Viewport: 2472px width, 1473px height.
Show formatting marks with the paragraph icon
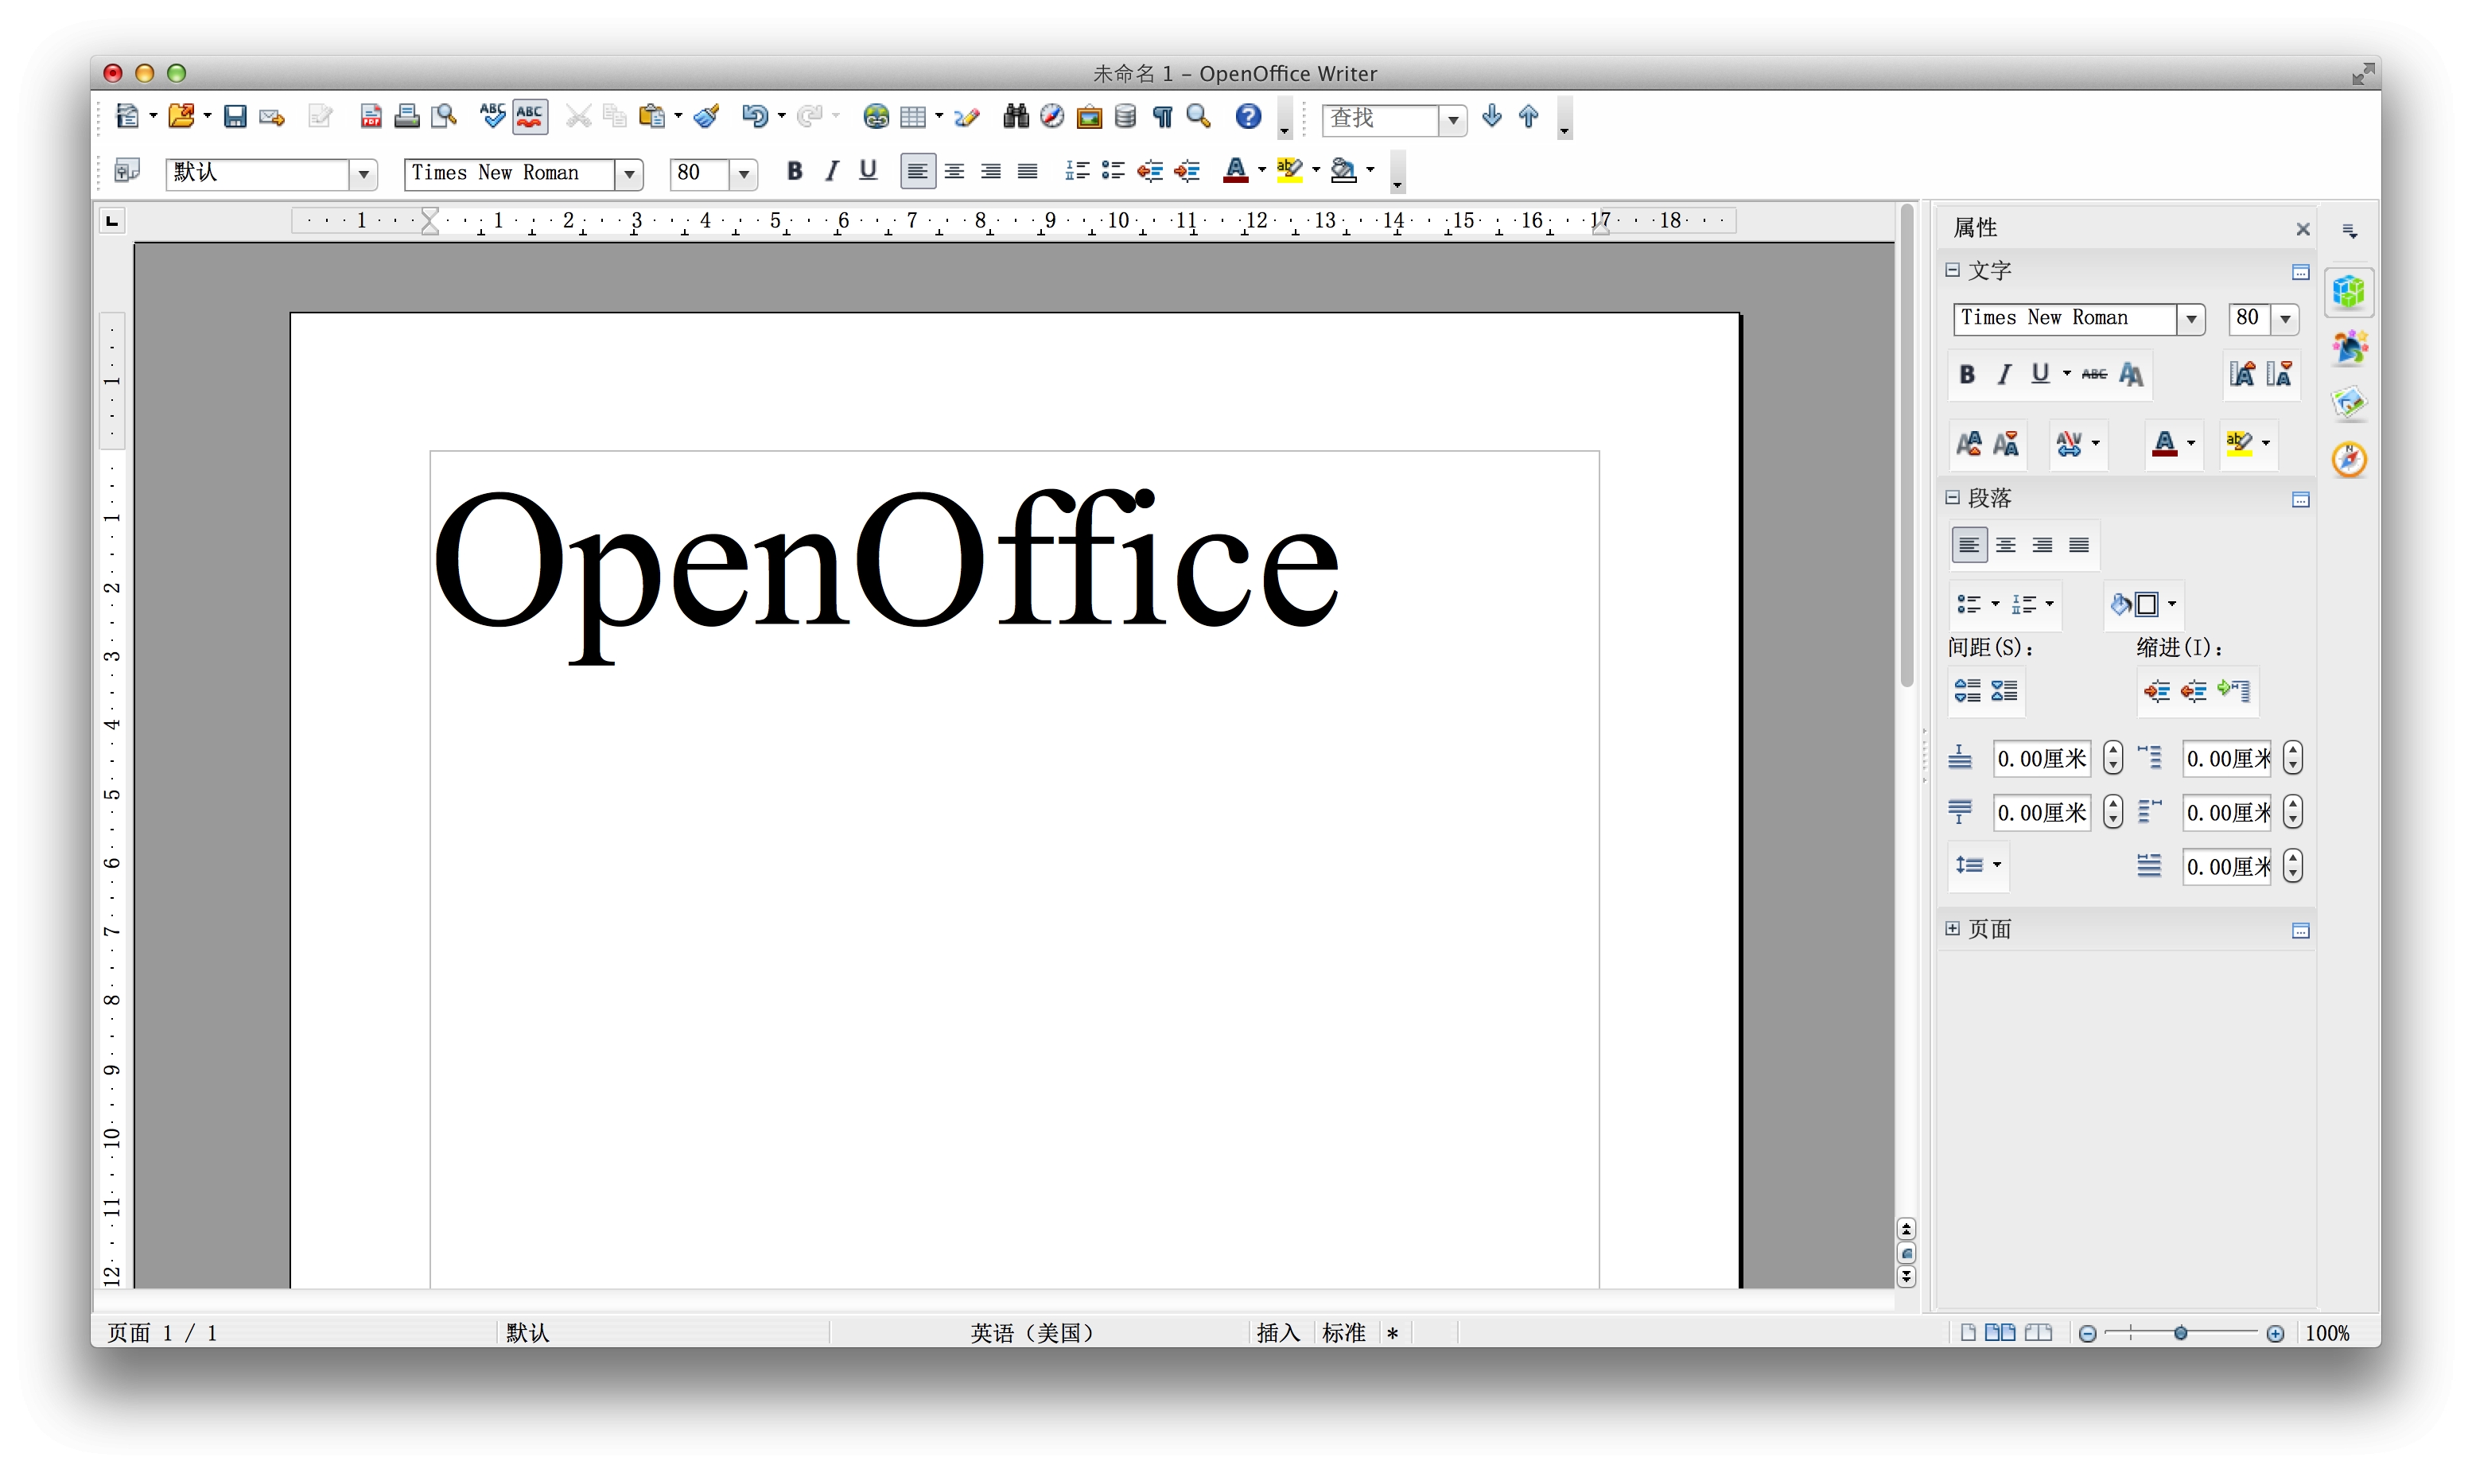[1161, 116]
